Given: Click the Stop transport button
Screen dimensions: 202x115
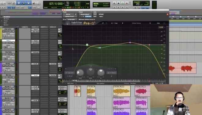Looking at the screenshot, I should pos(118,3).
